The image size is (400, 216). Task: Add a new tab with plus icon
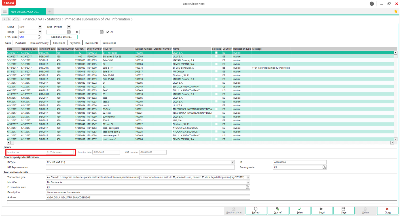[x=50, y=11]
